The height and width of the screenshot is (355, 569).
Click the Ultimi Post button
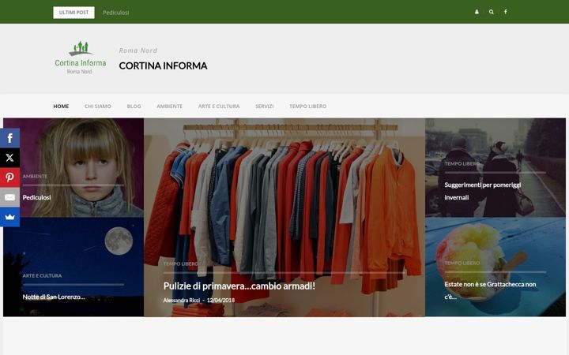point(73,13)
